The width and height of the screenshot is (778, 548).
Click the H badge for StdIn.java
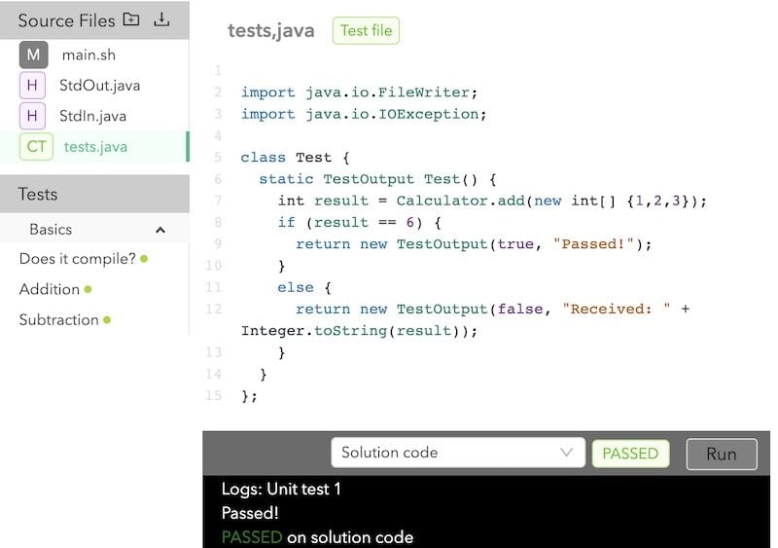point(32,116)
